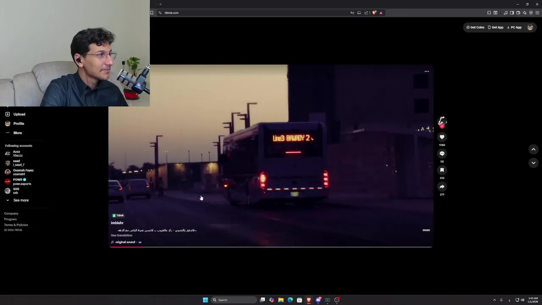
Task: Follow creator via the red plus badge
Action: (442, 126)
